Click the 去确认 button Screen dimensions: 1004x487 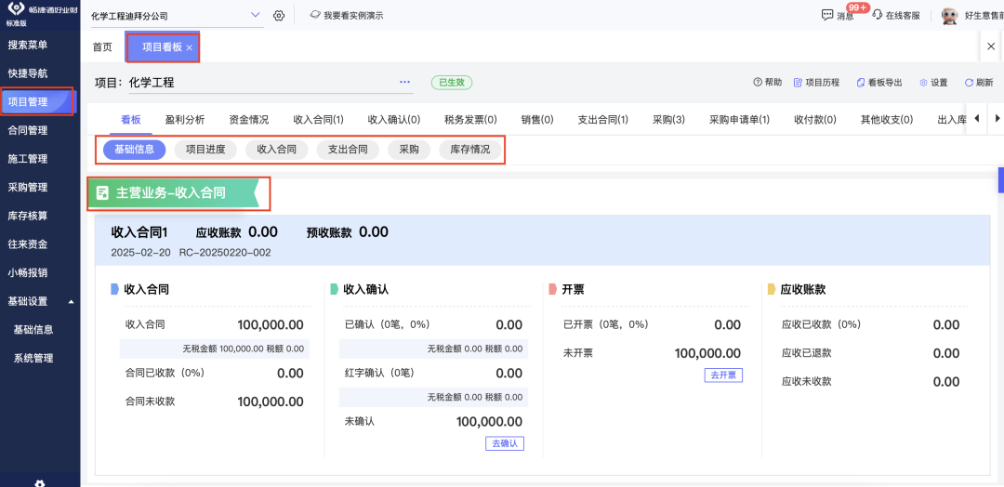pyautogui.click(x=504, y=443)
